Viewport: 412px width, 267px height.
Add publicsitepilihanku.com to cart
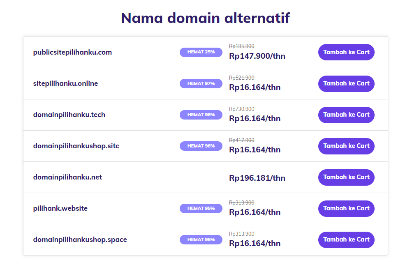[346, 52]
